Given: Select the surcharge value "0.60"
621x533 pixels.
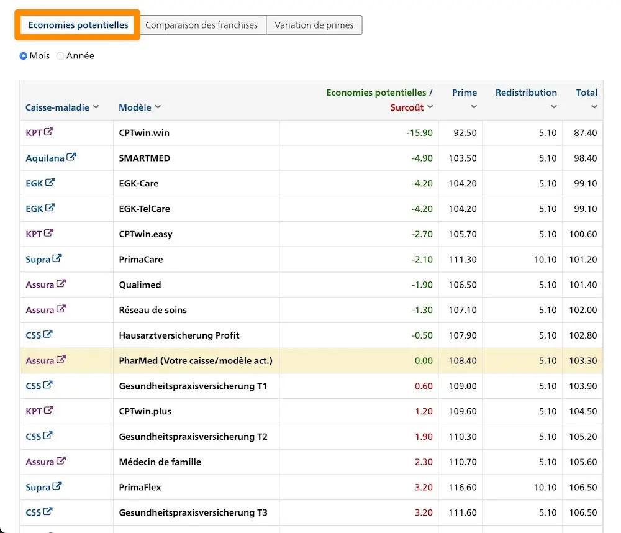Looking at the screenshot, I should click(x=424, y=386).
